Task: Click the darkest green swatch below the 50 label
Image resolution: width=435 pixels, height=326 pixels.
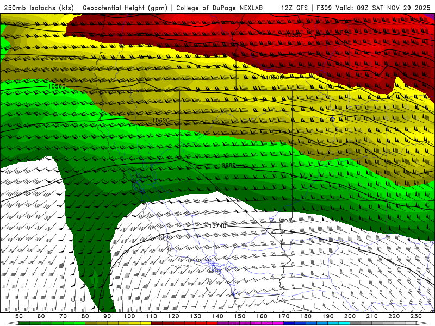Action: pyautogui.click(x=24, y=323)
